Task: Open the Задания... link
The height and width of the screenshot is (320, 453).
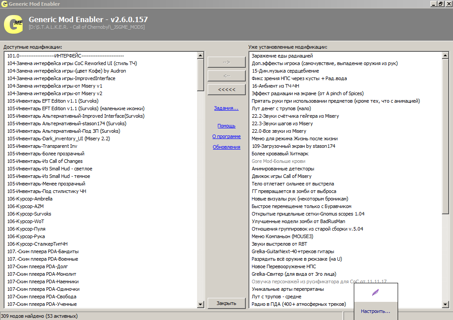Action: 226,108
